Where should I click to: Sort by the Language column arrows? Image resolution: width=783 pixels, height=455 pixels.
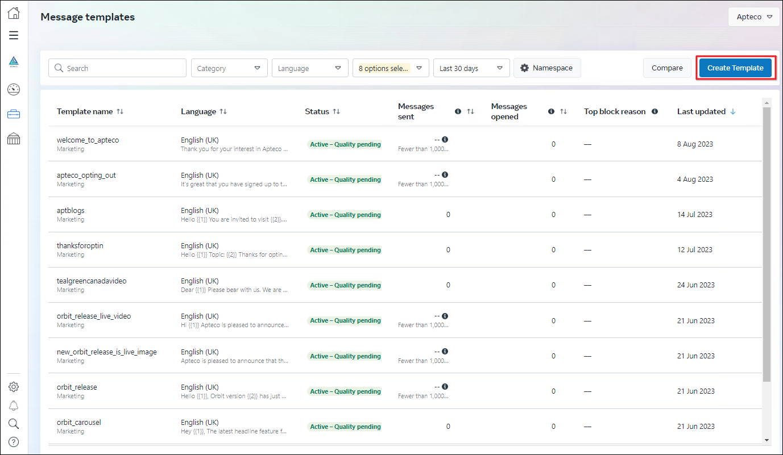pyautogui.click(x=223, y=112)
